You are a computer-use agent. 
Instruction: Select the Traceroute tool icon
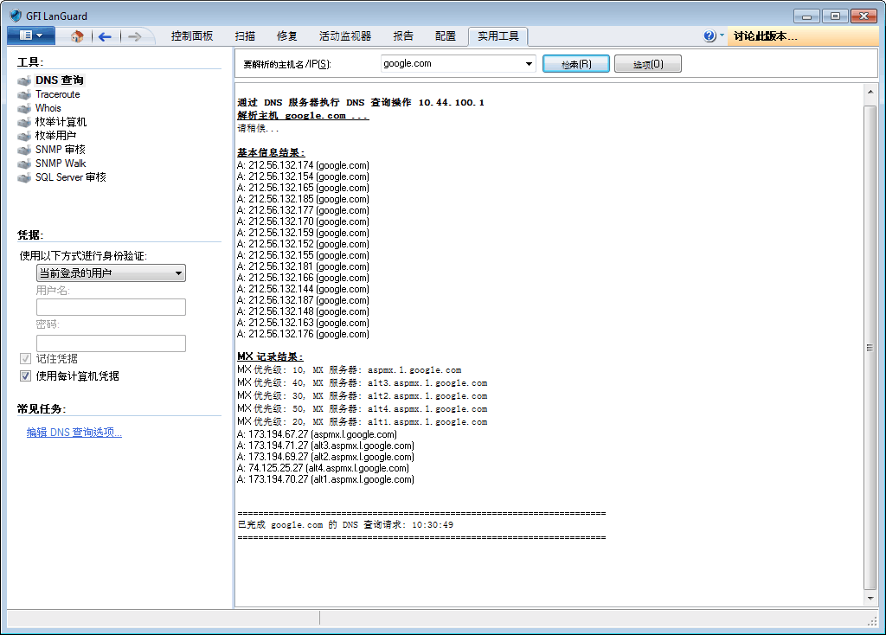pos(24,94)
